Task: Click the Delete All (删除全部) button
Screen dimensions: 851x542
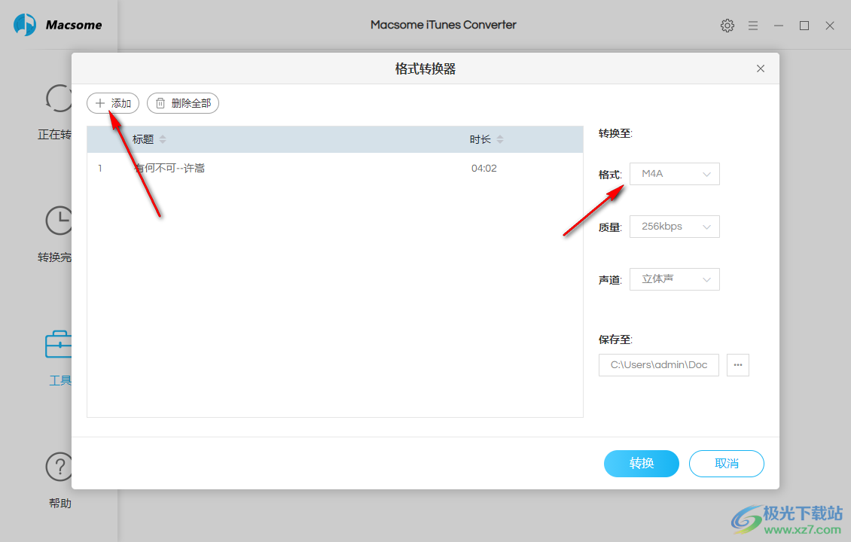Action: click(183, 103)
